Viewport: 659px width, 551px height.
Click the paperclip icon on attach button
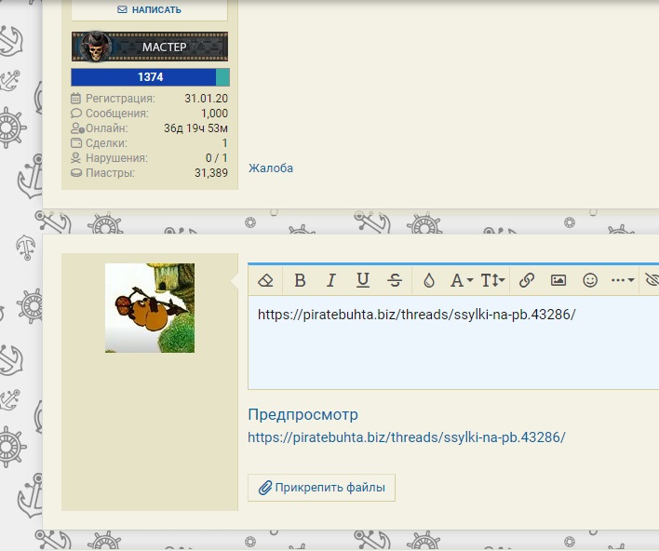264,488
